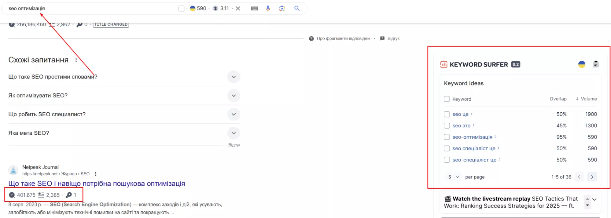This screenshot has width=611, height=218.
Task: Open result 'Що таке SEO і навіщо потрібна пошукова оптимізація'
Action: pyautogui.click(x=97, y=183)
